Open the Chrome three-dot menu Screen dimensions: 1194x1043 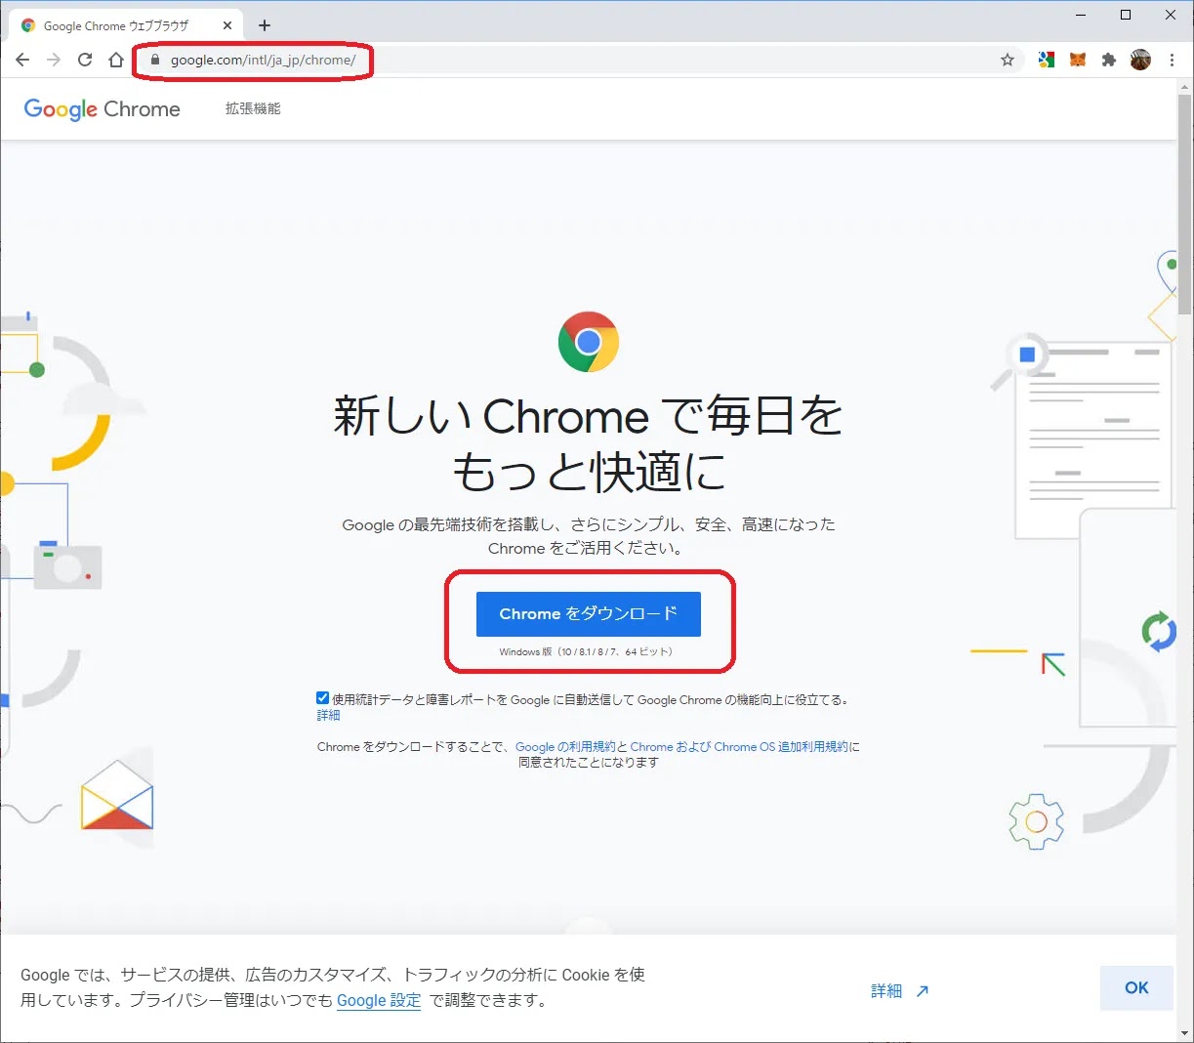click(1172, 60)
